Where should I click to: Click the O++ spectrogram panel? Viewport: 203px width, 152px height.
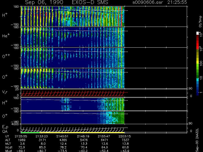coord(73,58)
